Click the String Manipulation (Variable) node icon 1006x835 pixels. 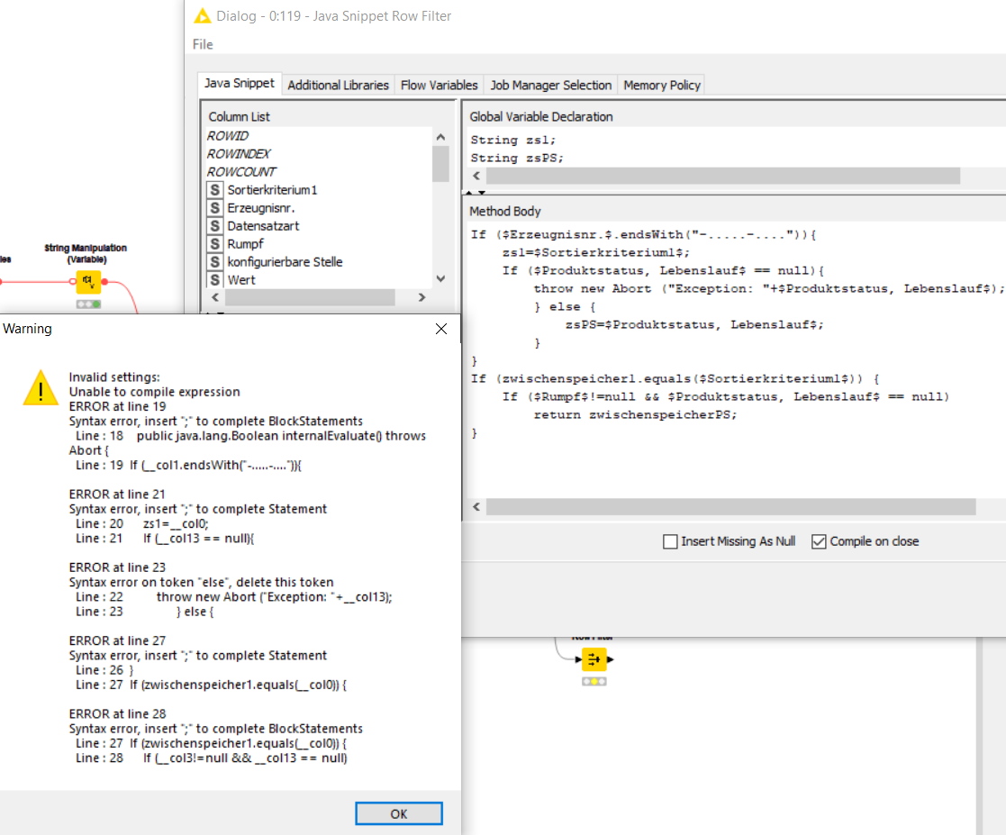[87, 282]
